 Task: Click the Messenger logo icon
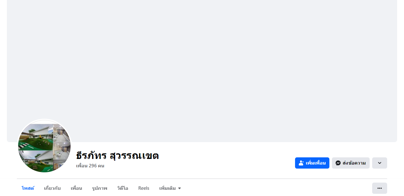[338, 163]
